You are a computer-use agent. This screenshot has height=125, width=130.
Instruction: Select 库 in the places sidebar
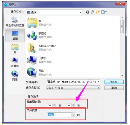click(x=15, y=49)
